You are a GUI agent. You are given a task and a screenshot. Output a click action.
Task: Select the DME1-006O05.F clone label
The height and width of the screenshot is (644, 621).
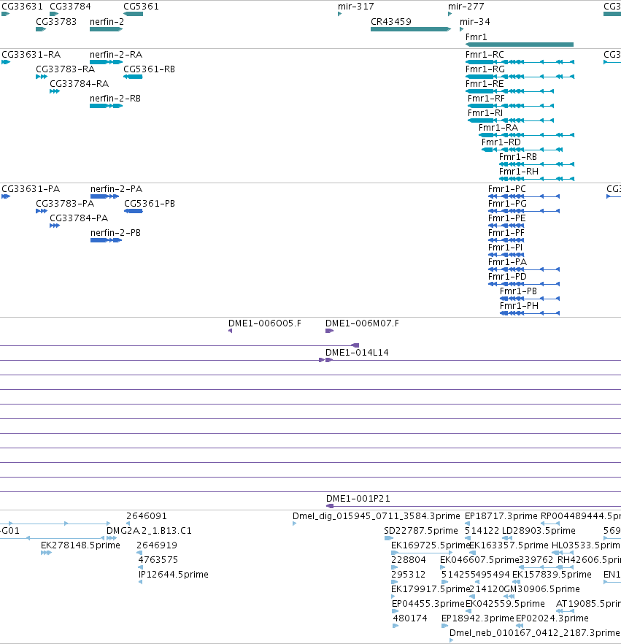tap(265, 323)
